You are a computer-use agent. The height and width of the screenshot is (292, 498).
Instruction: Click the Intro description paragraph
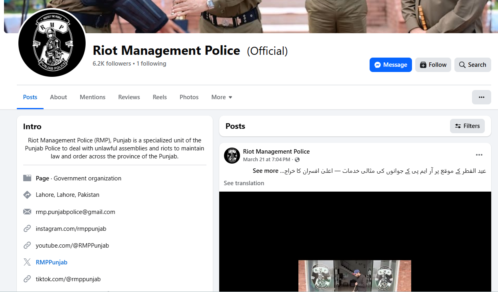(x=115, y=148)
